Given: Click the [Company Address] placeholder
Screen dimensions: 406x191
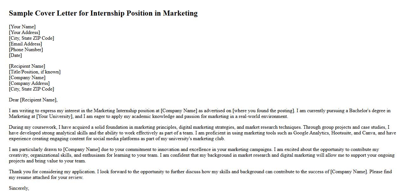Looking at the screenshot, I should 29,83.
